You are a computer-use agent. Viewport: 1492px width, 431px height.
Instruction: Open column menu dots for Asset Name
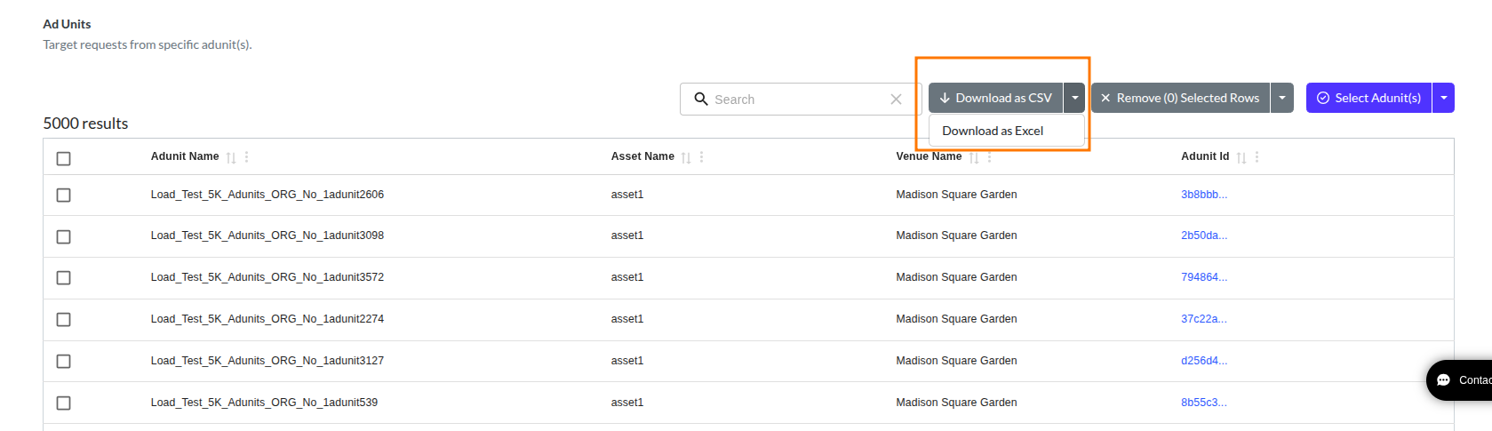tap(702, 157)
